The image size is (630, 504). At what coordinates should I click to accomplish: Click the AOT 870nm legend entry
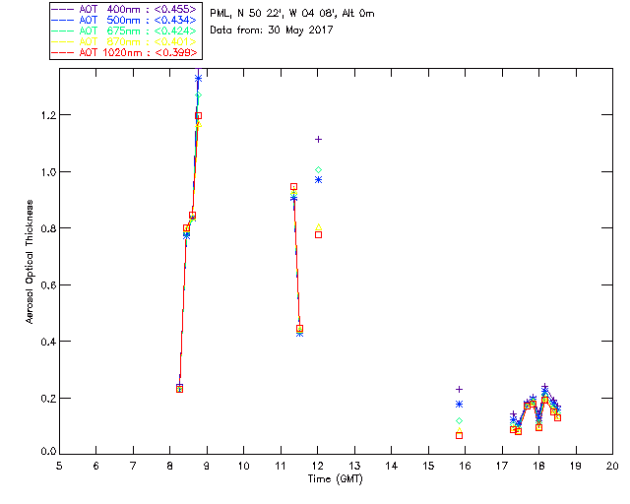click(124, 41)
